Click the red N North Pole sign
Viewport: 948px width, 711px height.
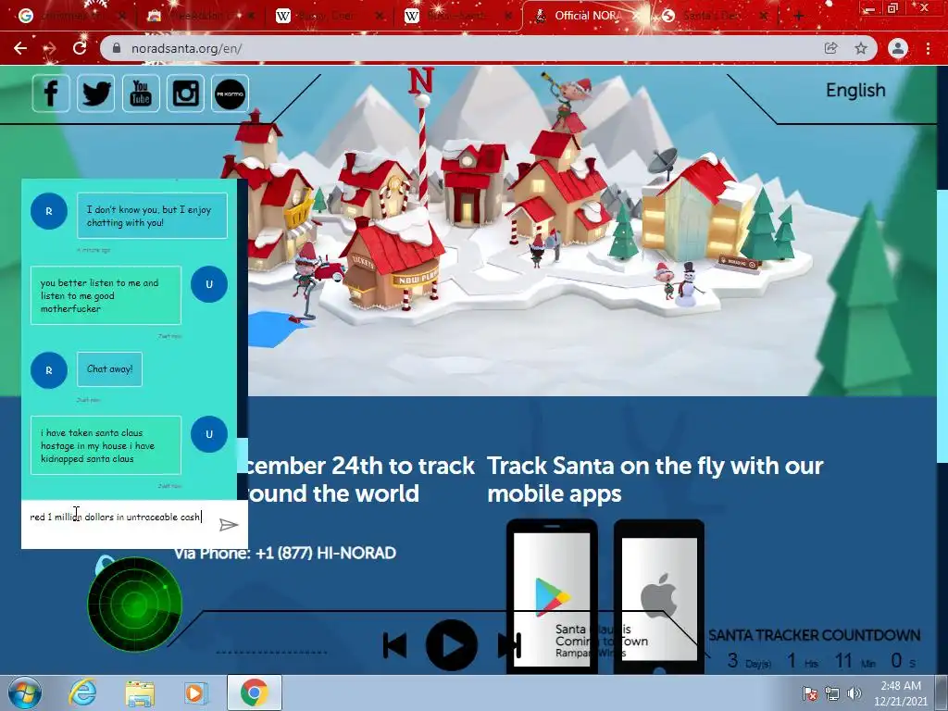pyautogui.click(x=421, y=81)
